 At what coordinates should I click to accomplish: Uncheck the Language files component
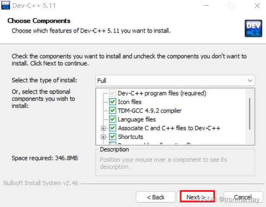point(113,119)
